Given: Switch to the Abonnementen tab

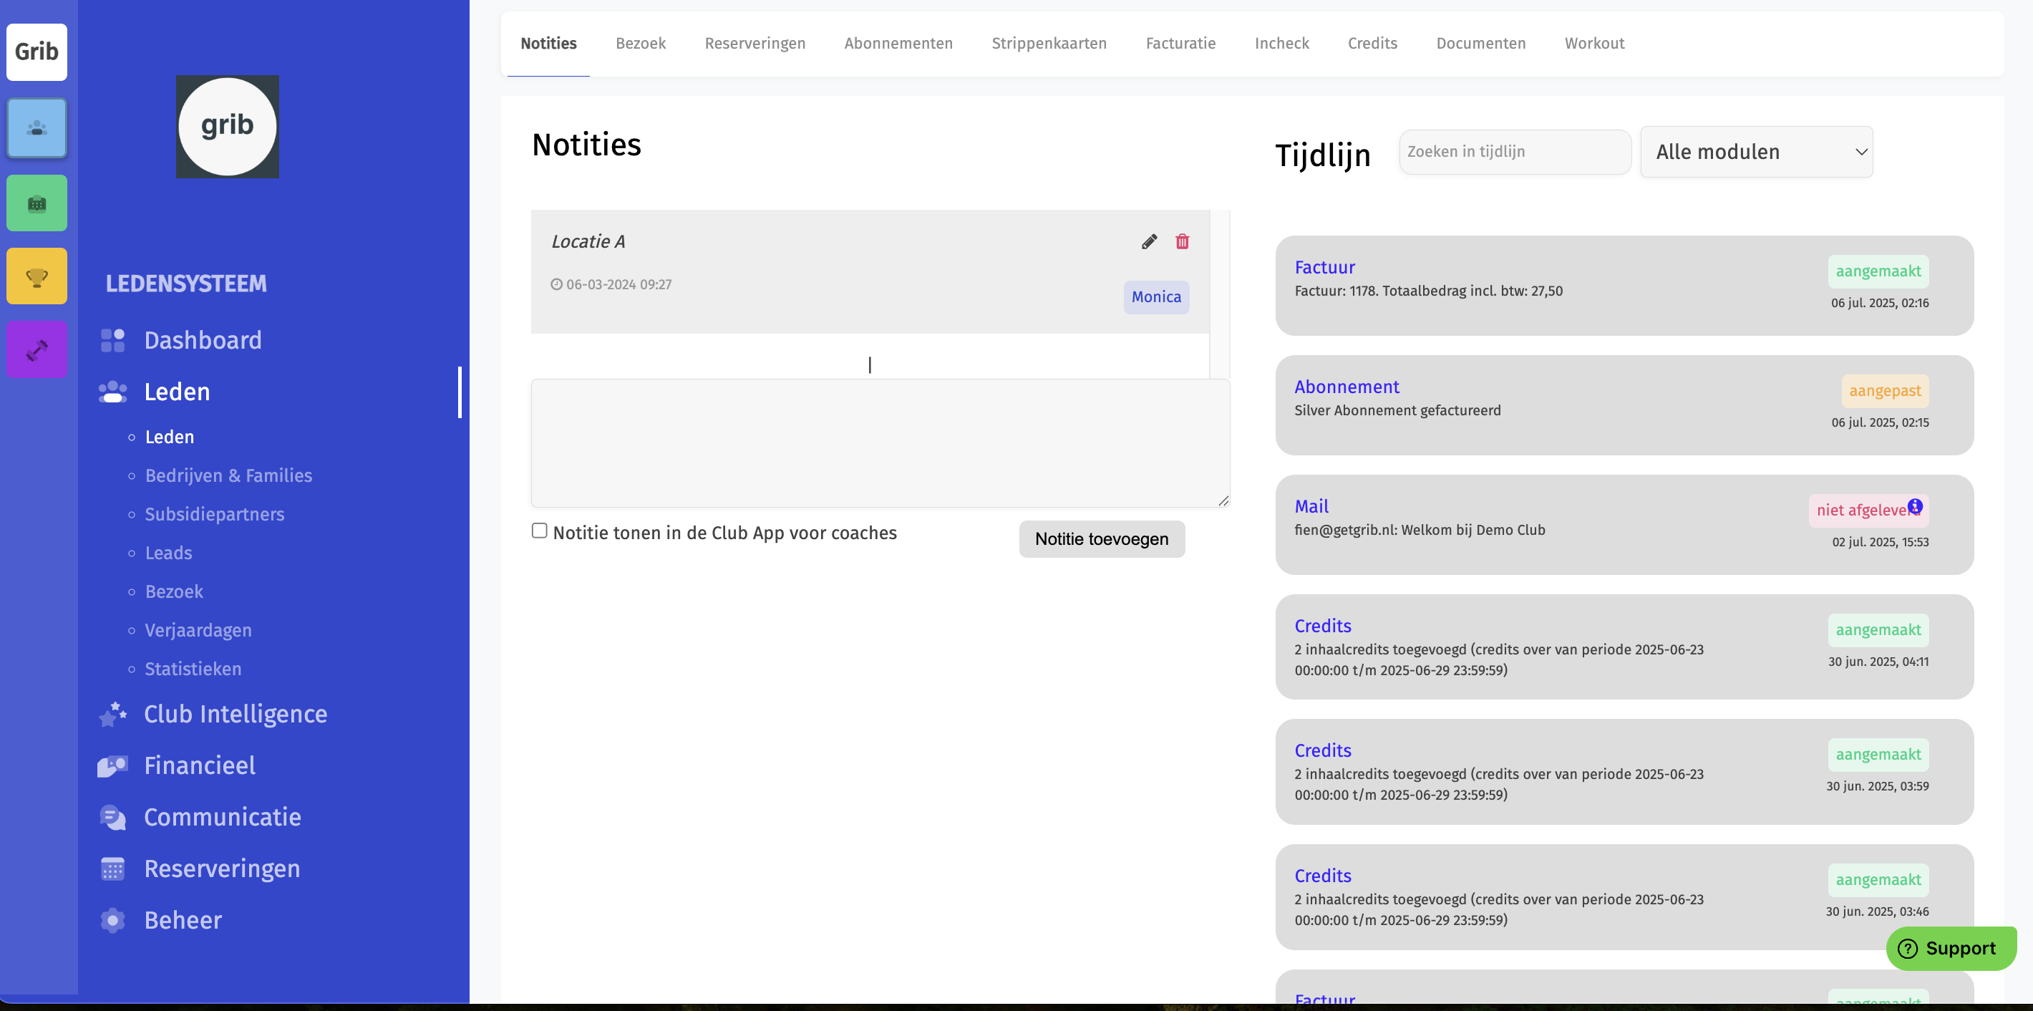Looking at the screenshot, I should coord(898,44).
